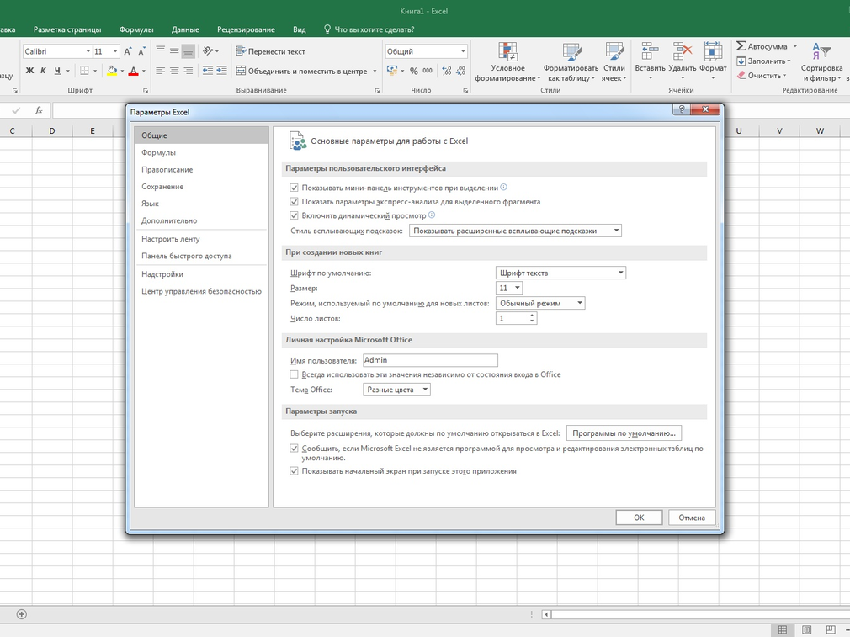Screen dimensions: 850x637
Task: Increase indent in Alignment group
Action: point(221,71)
